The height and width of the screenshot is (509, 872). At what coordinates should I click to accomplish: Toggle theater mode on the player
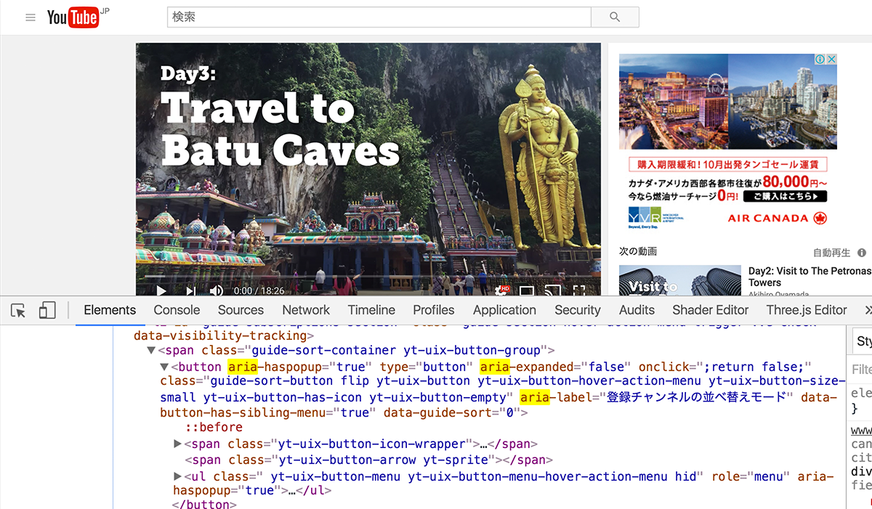tap(527, 290)
